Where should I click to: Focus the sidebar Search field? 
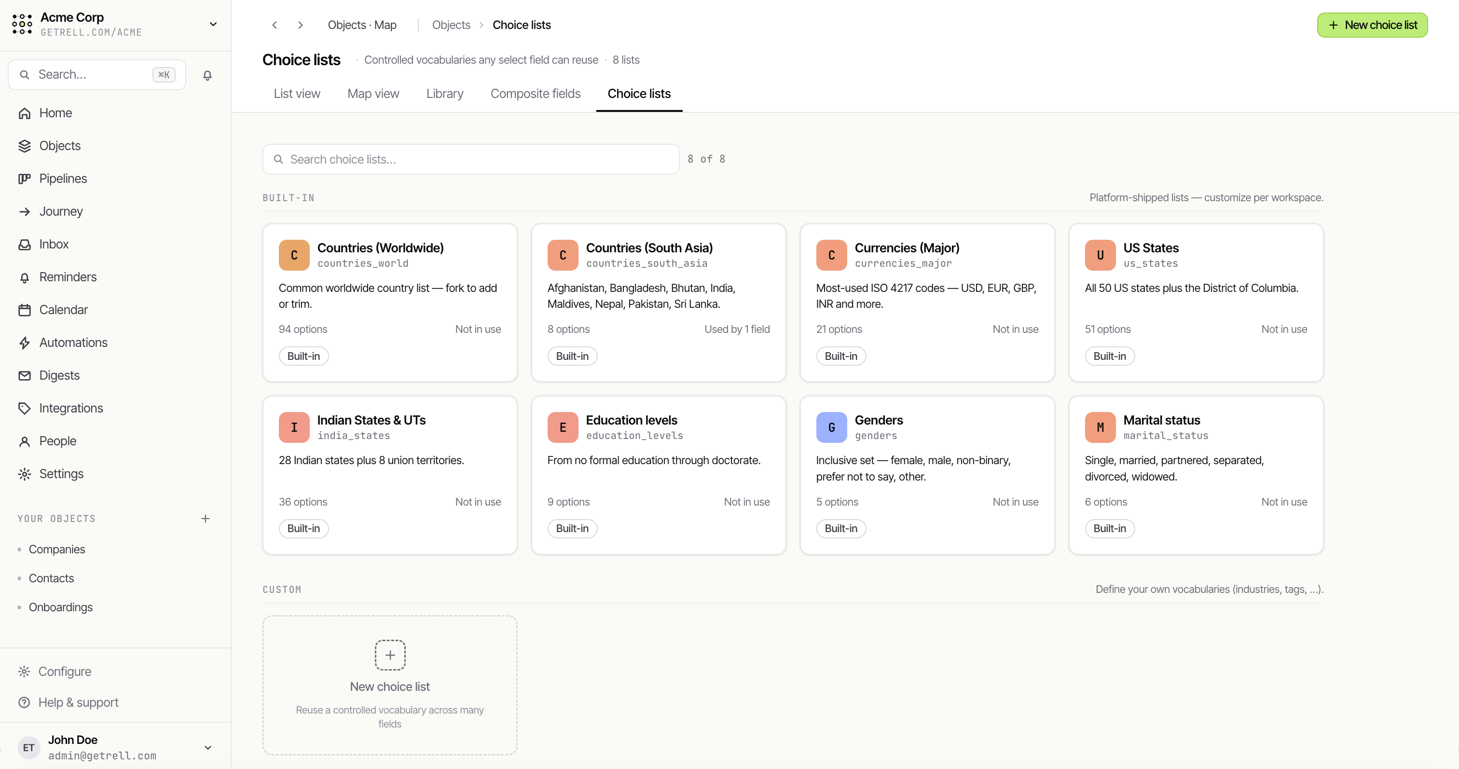click(97, 75)
